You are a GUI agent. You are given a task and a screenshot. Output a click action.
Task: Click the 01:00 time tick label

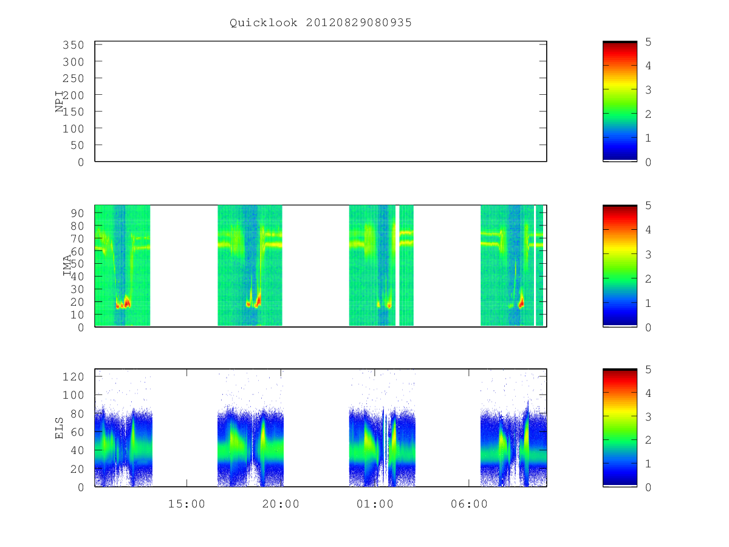[375, 504]
